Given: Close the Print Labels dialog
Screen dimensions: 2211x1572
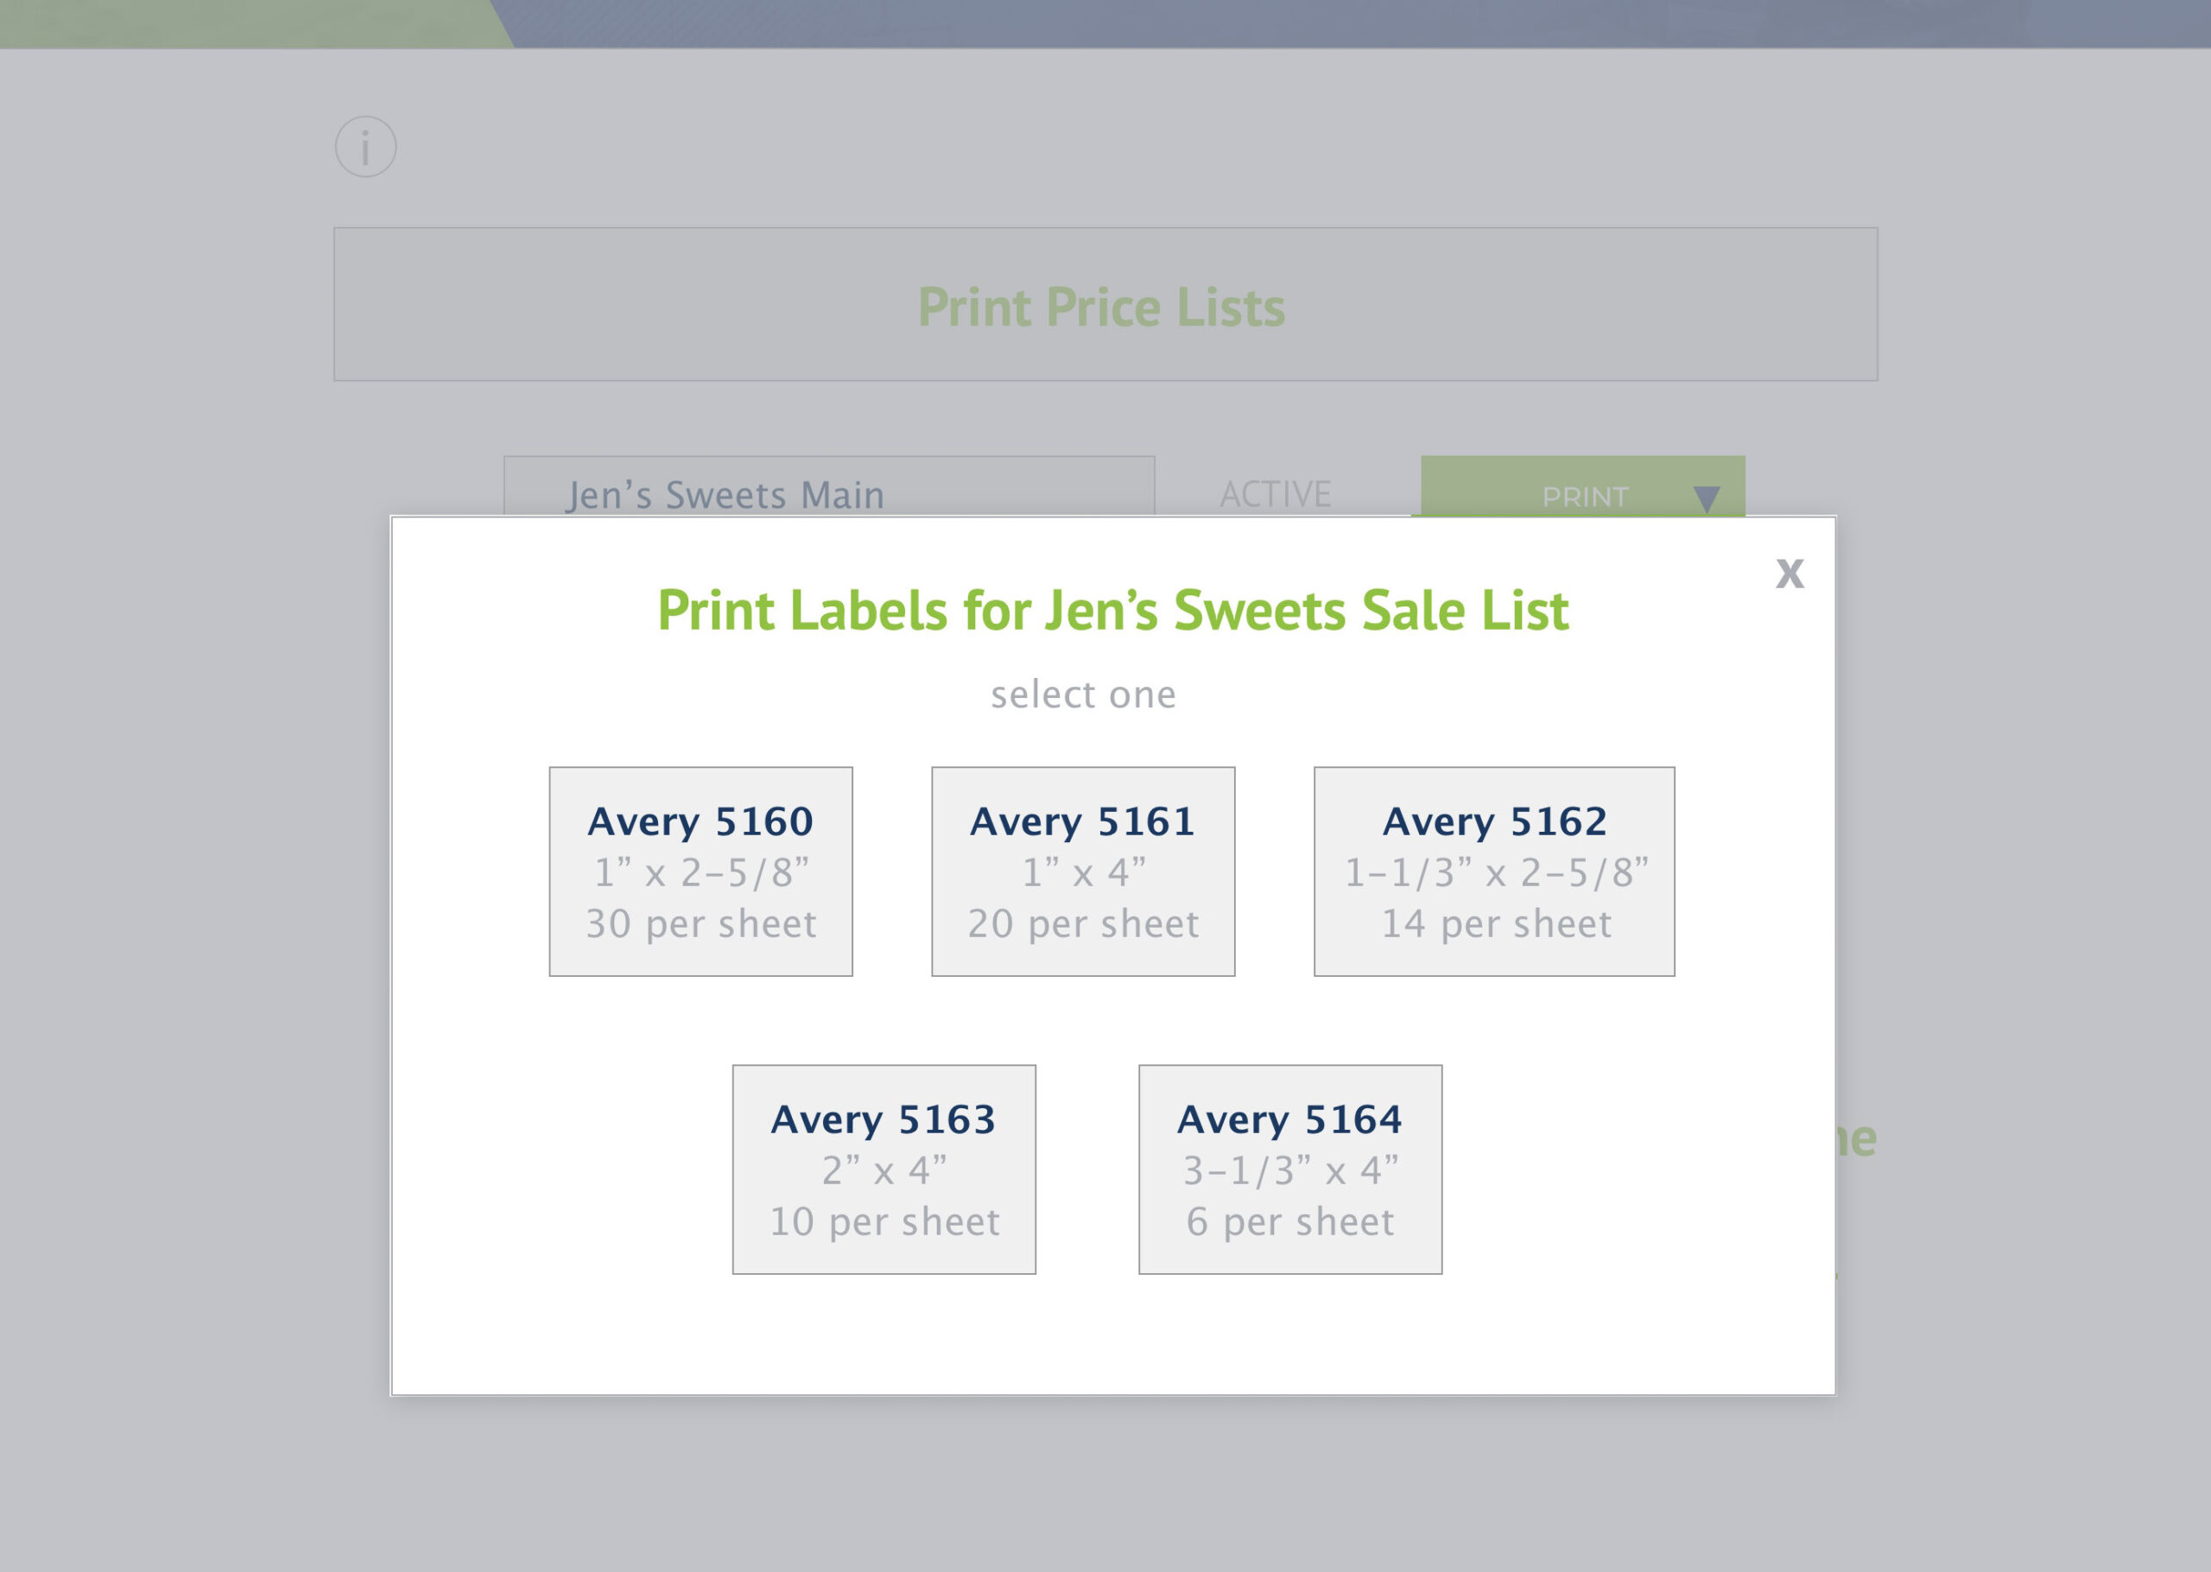Looking at the screenshot, I should 1790,573.
